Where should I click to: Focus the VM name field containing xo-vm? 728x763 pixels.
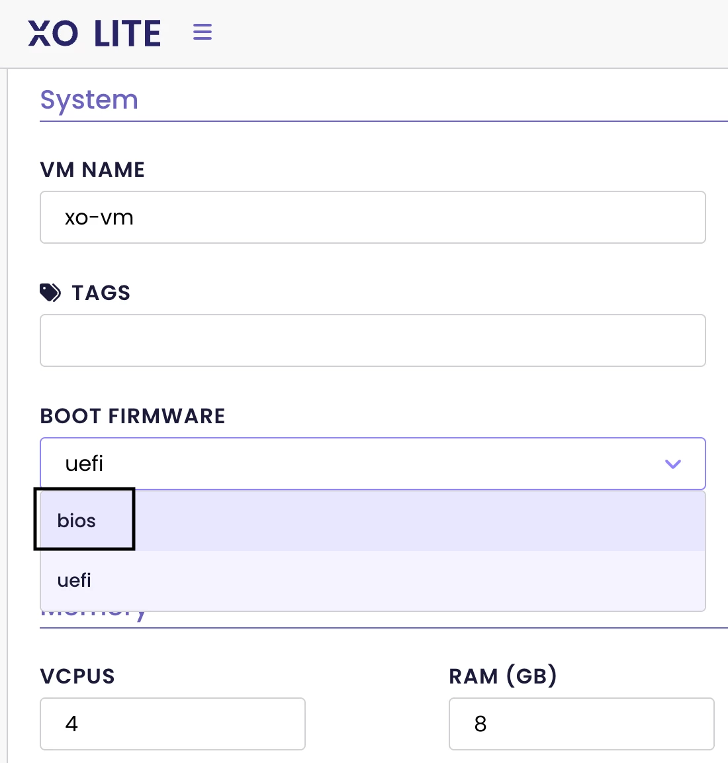373,217
